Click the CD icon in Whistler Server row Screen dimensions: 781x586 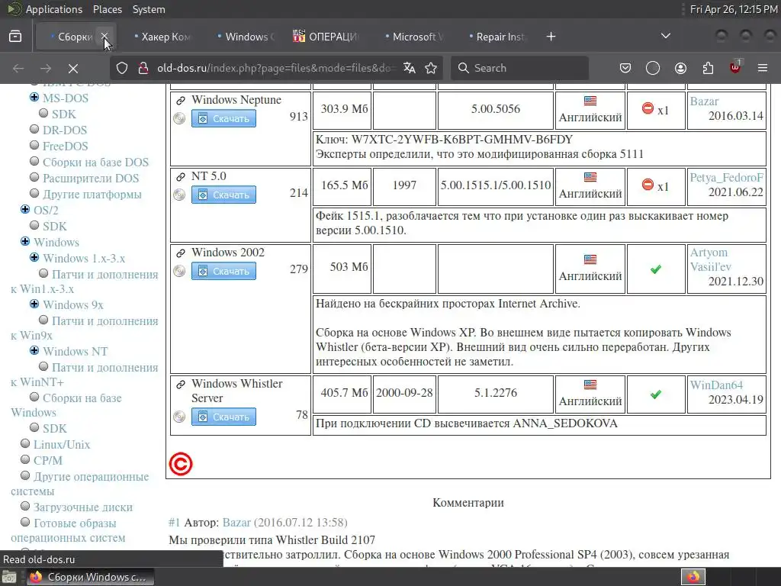[x=179, y=417]
